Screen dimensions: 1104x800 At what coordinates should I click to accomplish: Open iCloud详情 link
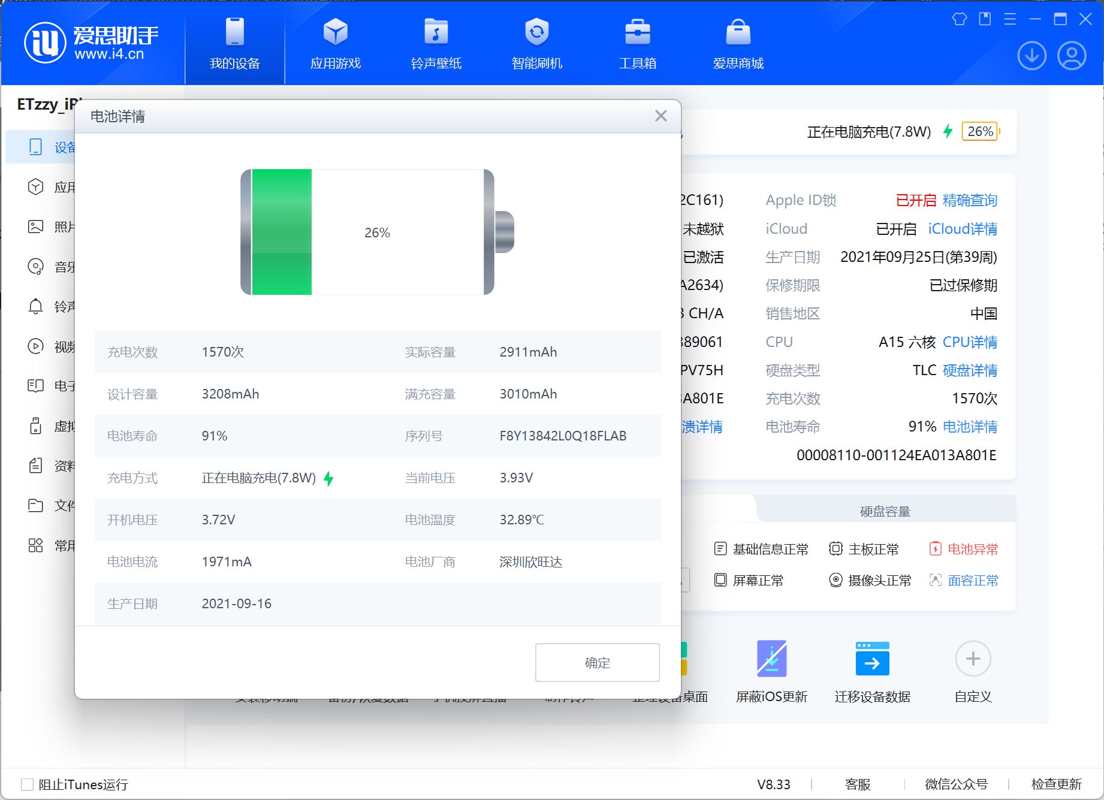963,229
